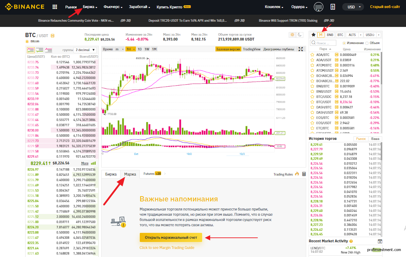The image size is (406, 257).
Task: Select the Объем radio button
Action: pos(367,43)
